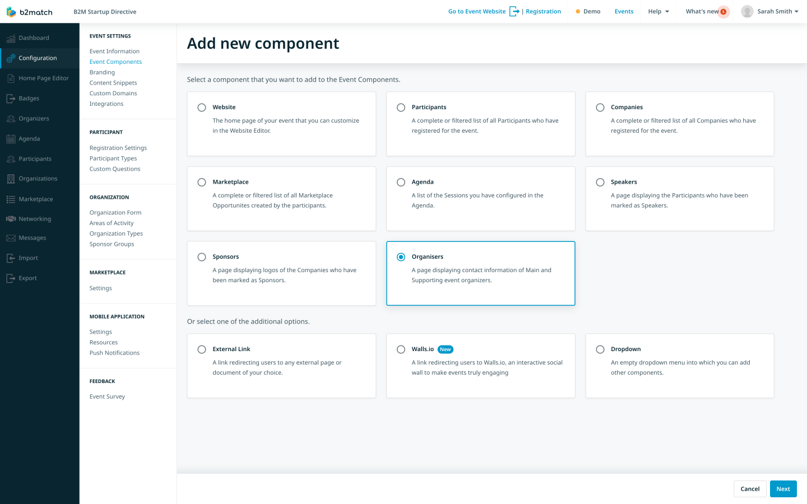This screenshot has width=807, height=504.
Task: Select the Website component radio button
Action: pos(202,108)
